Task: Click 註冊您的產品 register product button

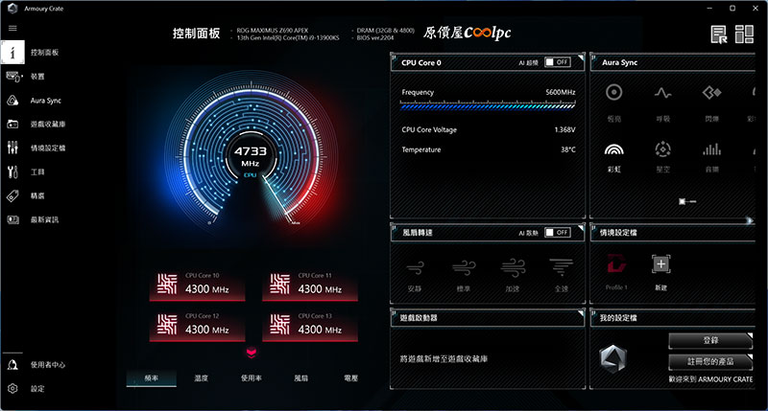Action: click(710, 361)
